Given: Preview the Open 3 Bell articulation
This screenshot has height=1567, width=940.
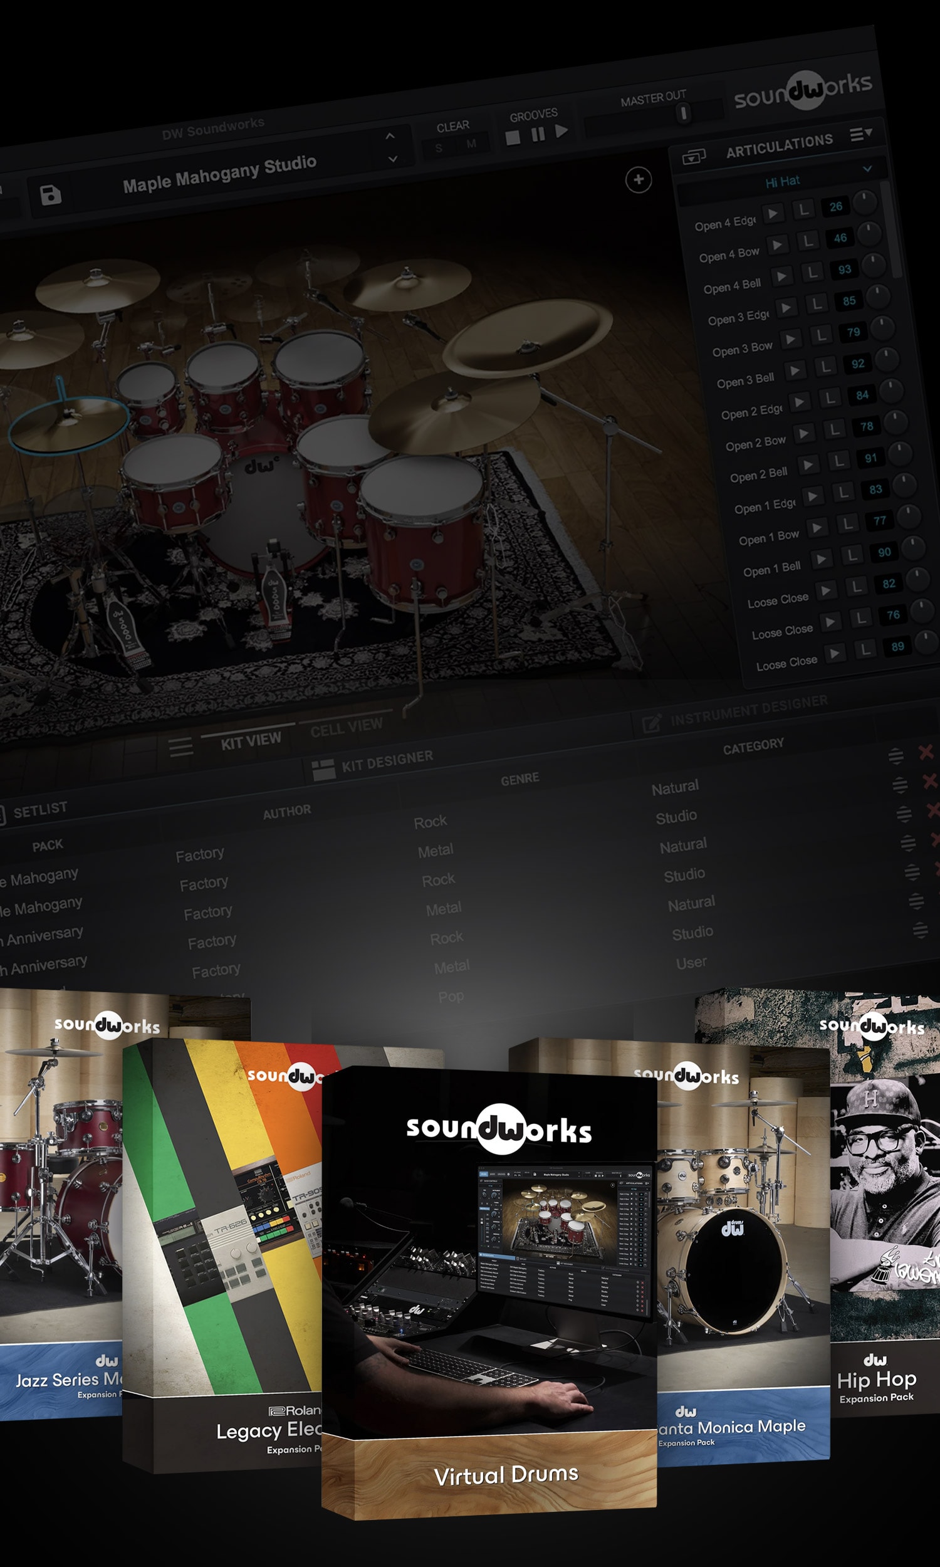Looking at the screenshot, I should click(795, 370).
